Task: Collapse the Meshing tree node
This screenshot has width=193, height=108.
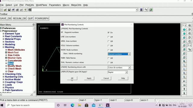Action: click(x=3, y=47)
